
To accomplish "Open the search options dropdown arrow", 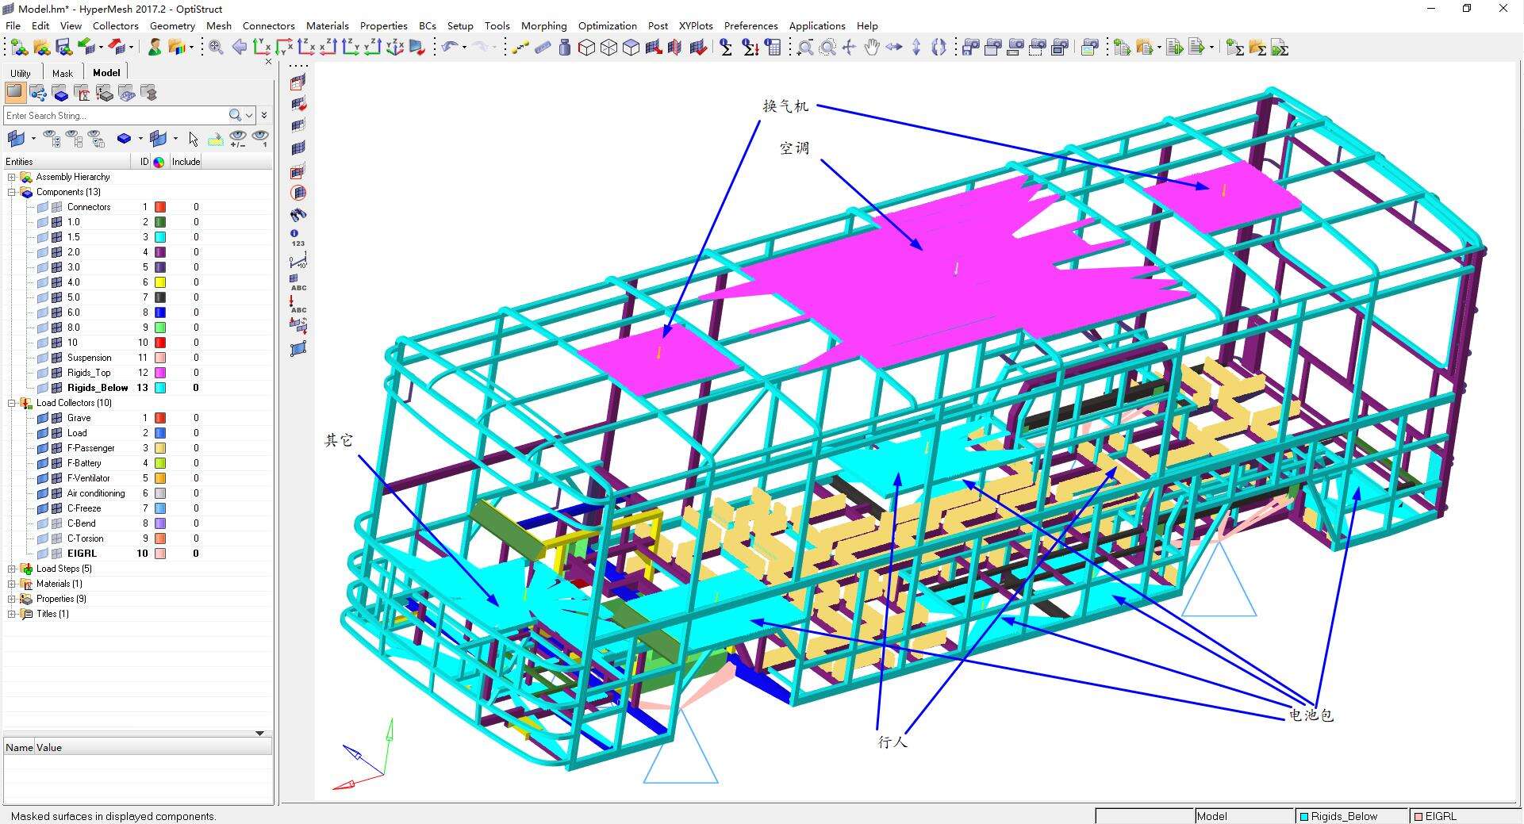I will click(249, 116).
